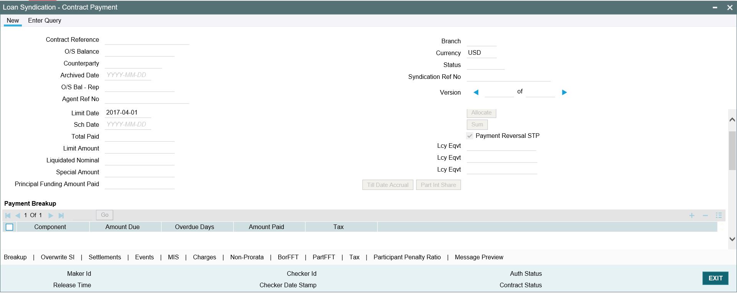This screenshot has width=737, height=293.
Task: Minimize the Contract Payment window
Action: tap(715, 8)
